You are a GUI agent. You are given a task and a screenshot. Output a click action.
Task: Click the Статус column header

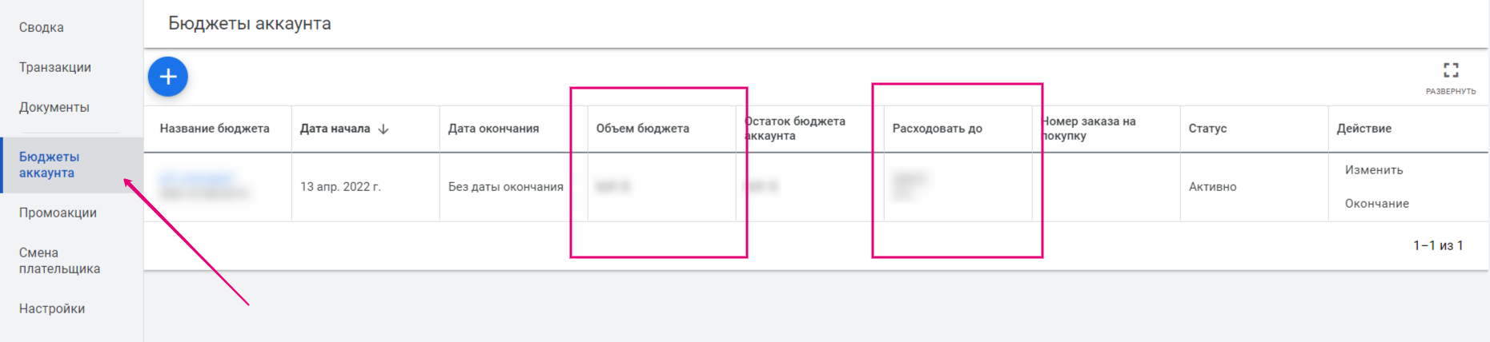(x=1207, y=129)
